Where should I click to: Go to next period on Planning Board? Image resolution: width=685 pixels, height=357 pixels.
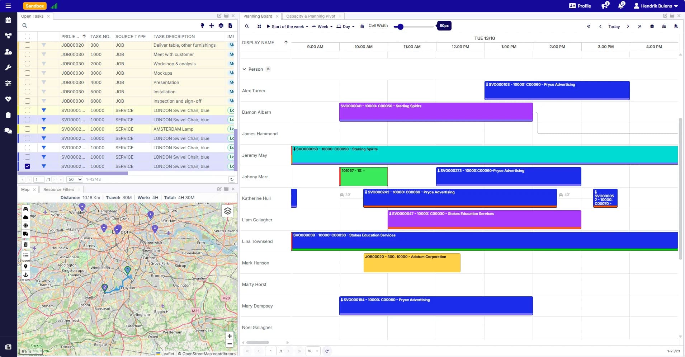coord(628,26)
